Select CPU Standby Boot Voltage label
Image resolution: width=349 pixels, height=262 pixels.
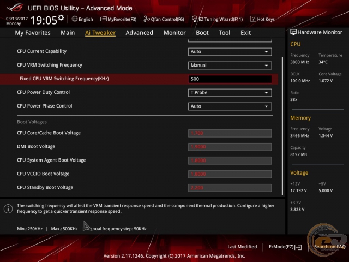click(x=45, y=187)
